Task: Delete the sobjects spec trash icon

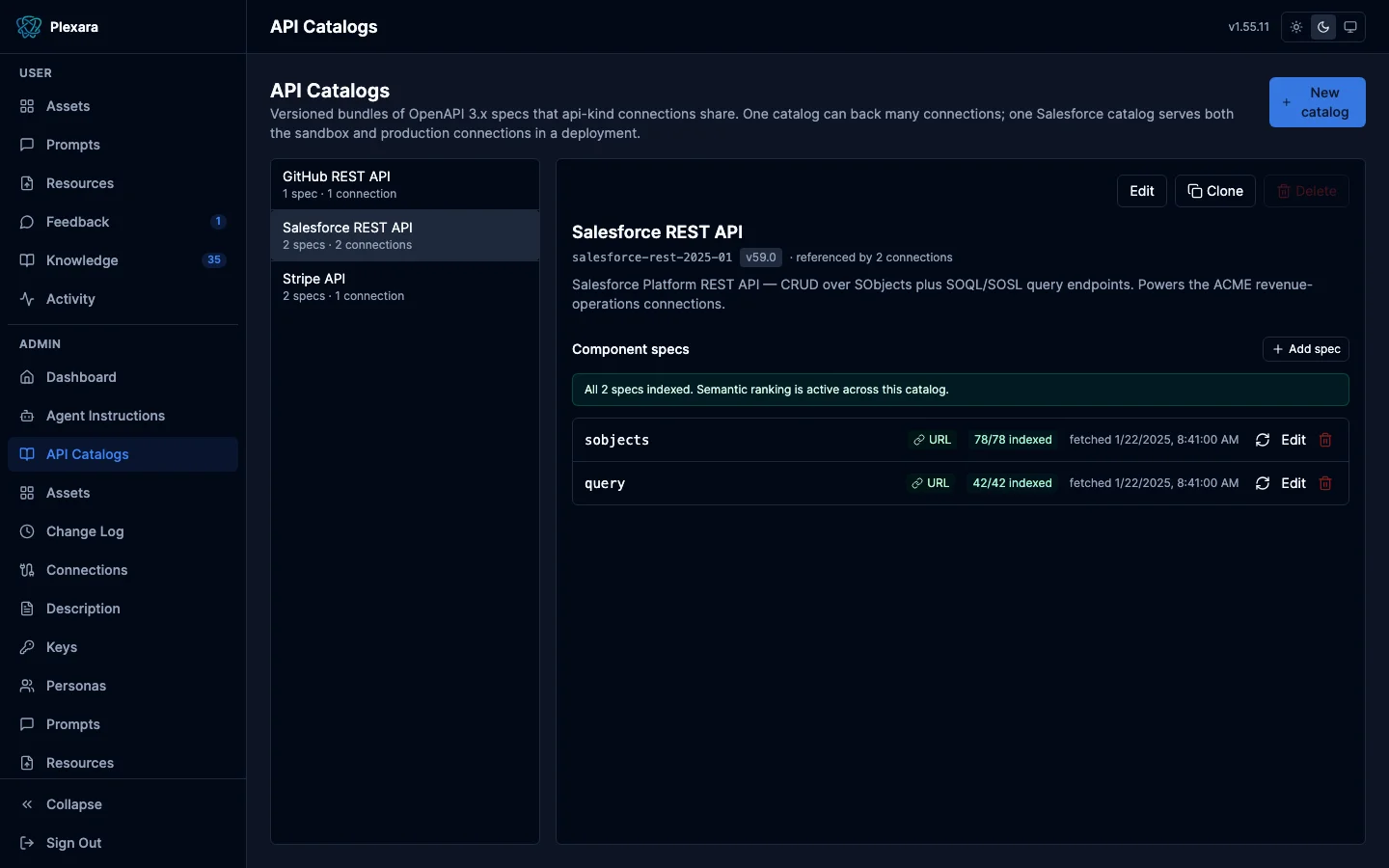Action: pyautogui.click(x=1325, y=440)
